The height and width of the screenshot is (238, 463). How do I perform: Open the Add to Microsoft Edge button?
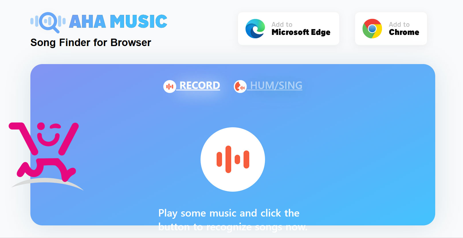point(289,29)
